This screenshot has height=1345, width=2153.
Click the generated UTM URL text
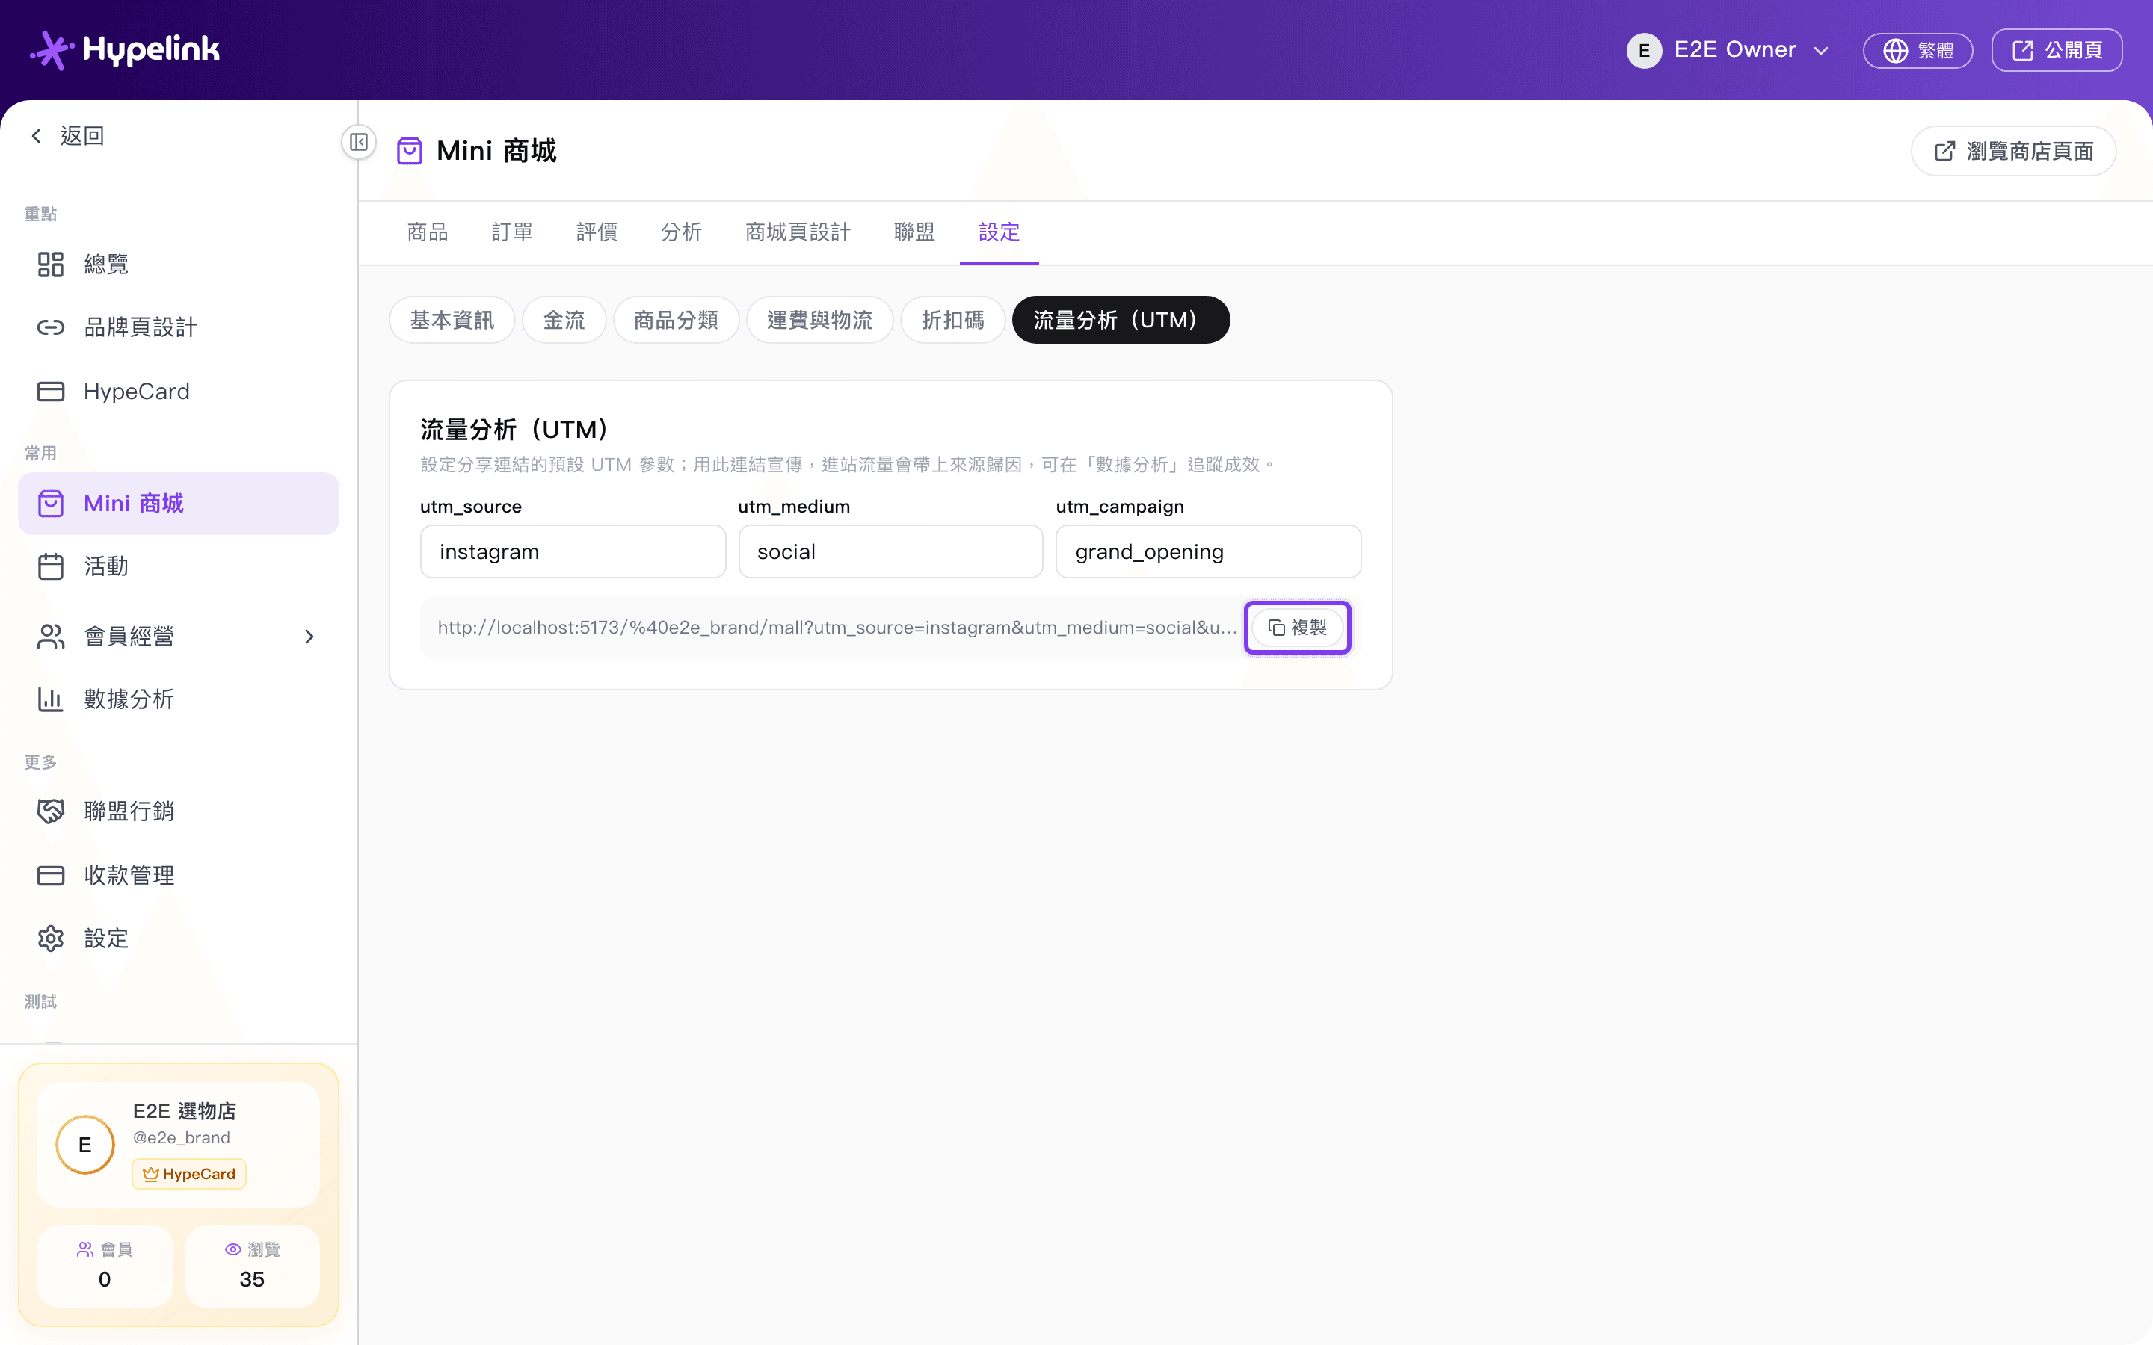(837, 628)
